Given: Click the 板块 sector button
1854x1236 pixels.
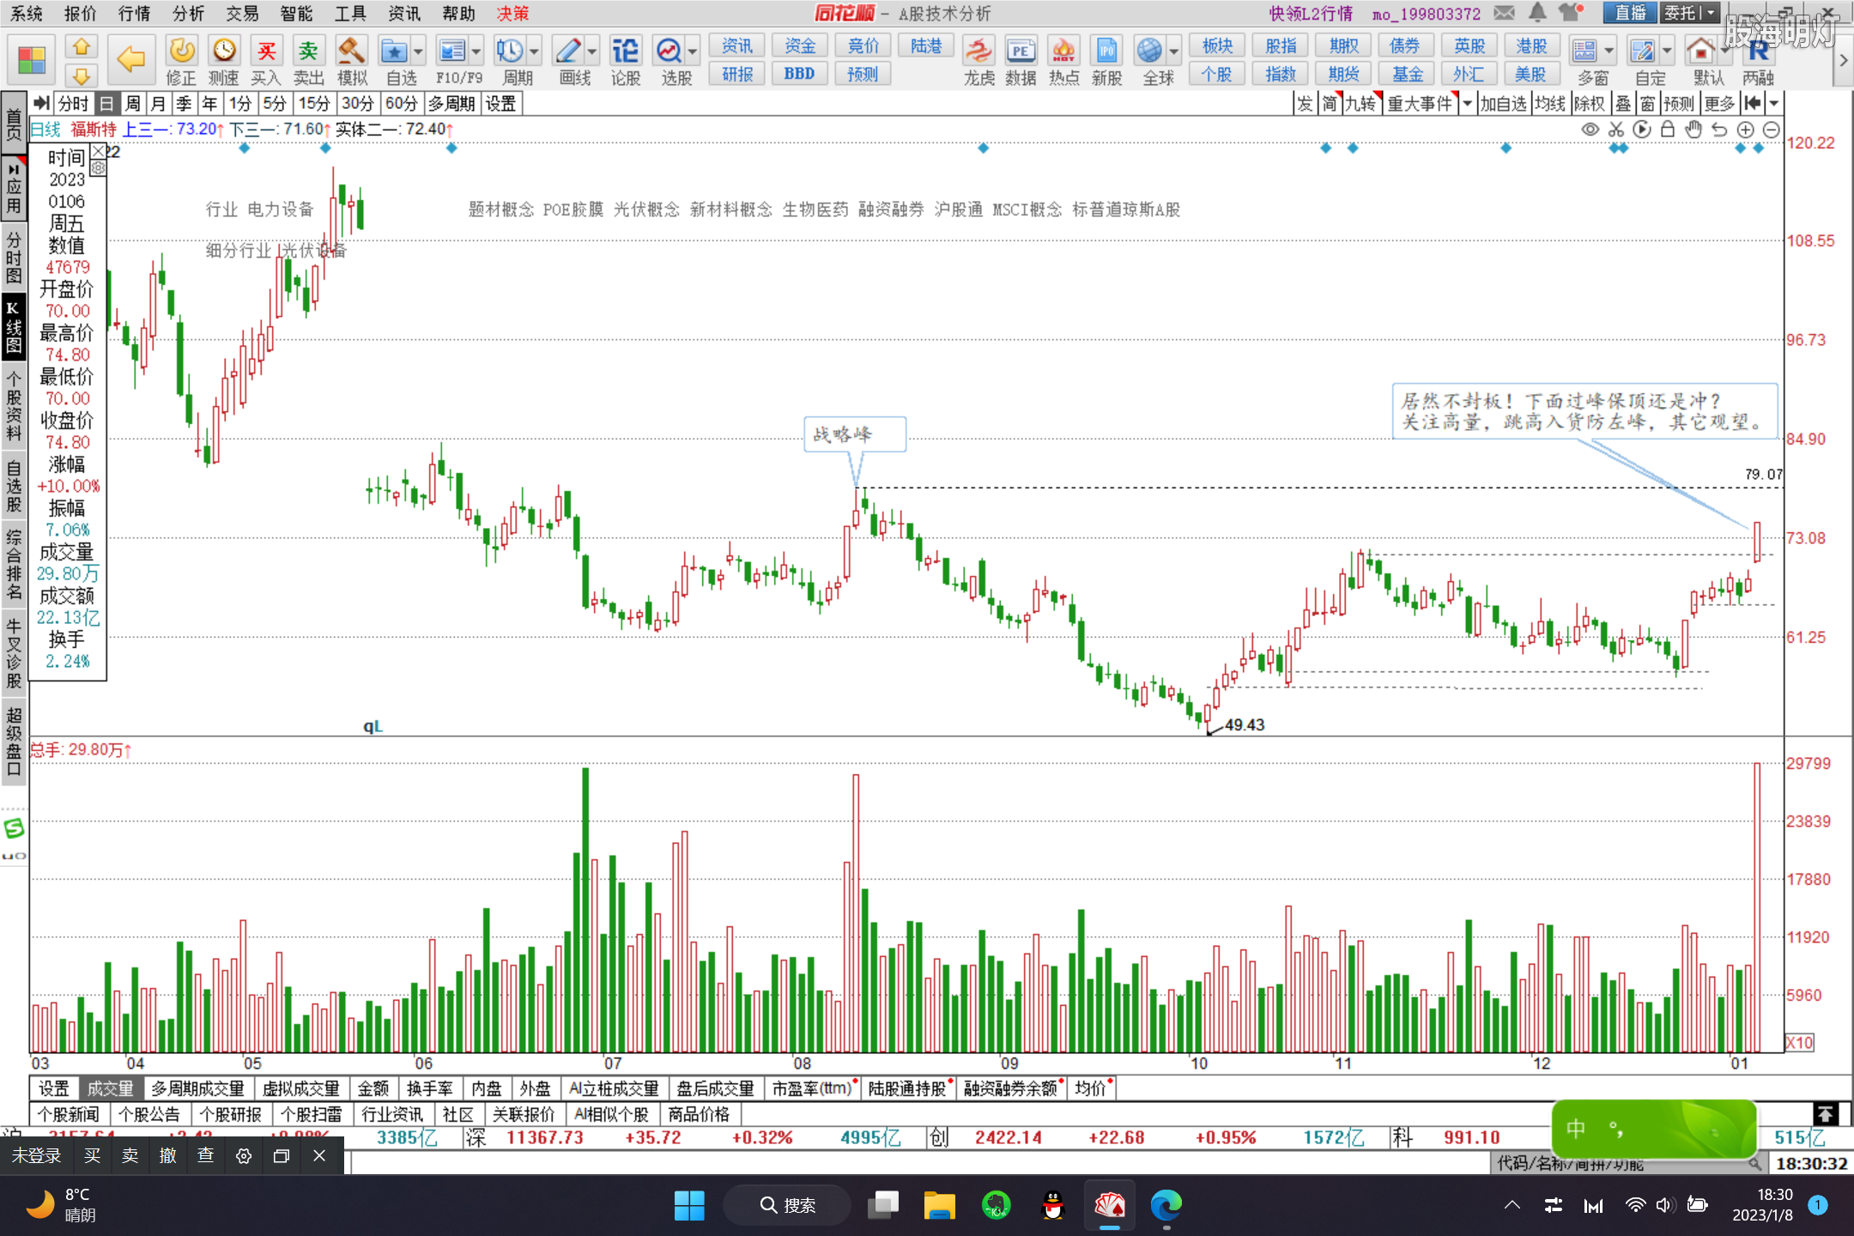Looking at the screenshot, I should click(1217, 46).
